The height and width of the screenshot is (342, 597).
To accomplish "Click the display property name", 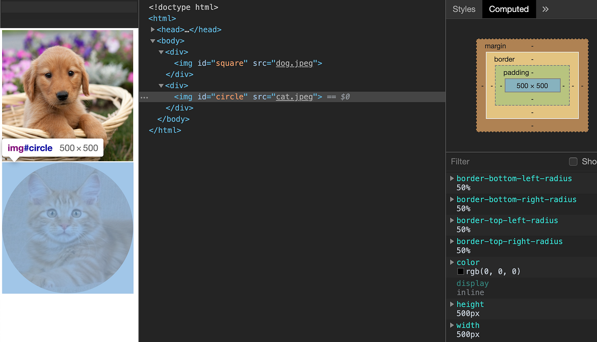I will pyautogui.click(x=472, y=283).
